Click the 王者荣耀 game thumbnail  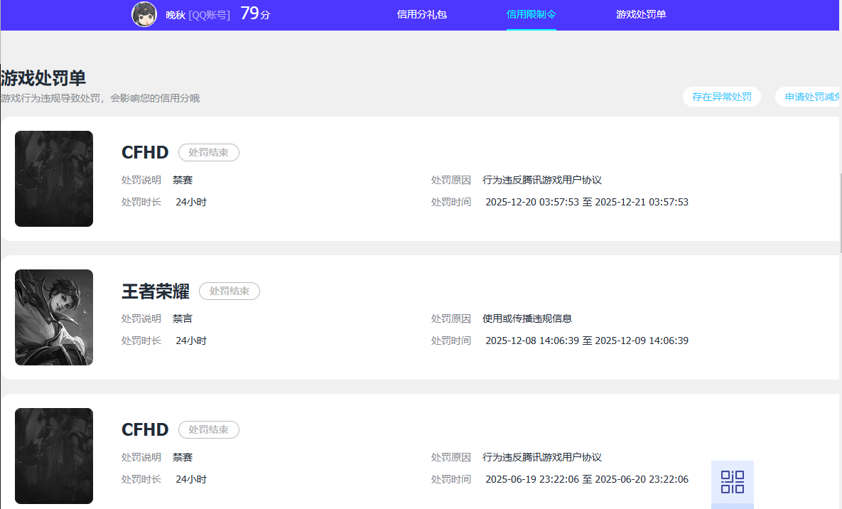pyautogui.click(x=54, y=317)
